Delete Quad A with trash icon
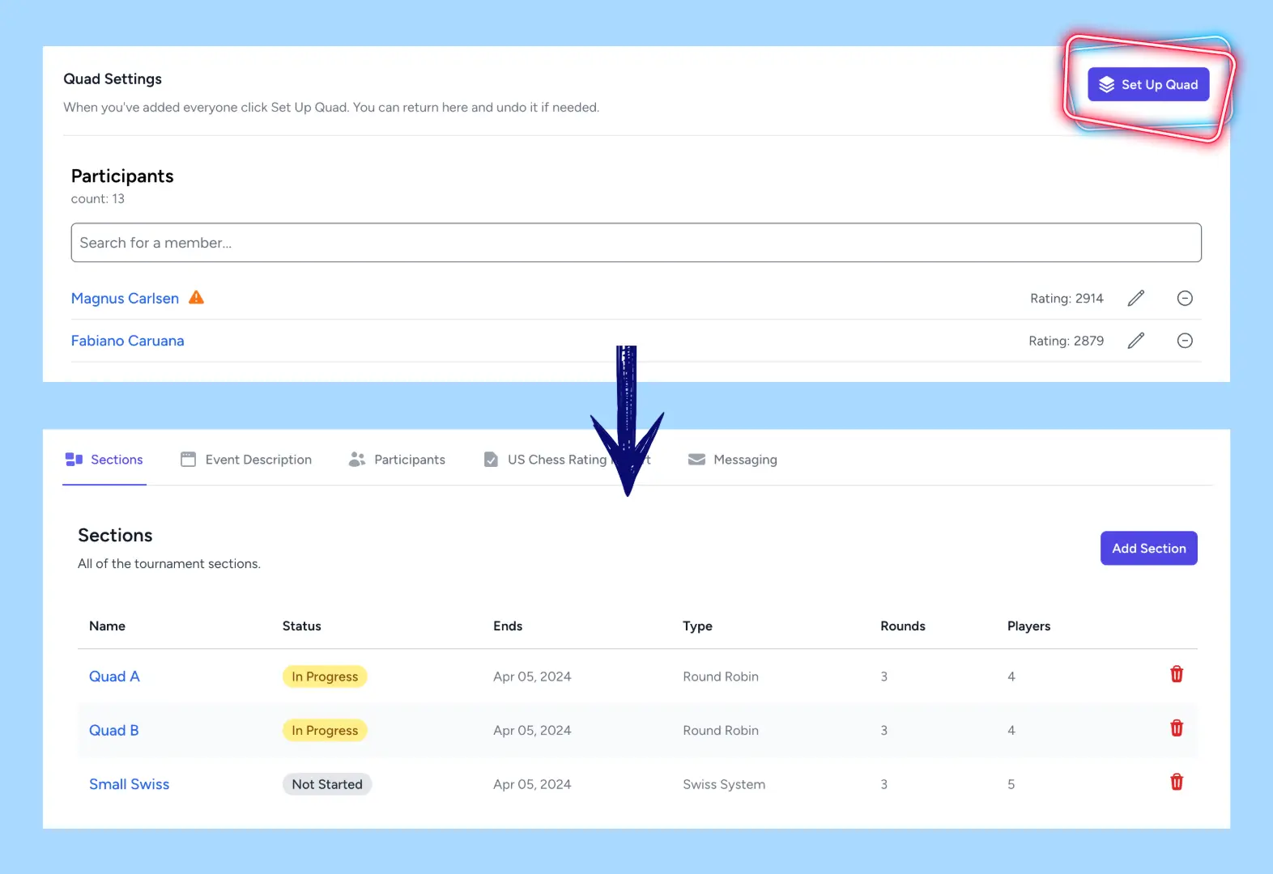The width and height of the screenshot is (1273, 874). pos(1176,675)
